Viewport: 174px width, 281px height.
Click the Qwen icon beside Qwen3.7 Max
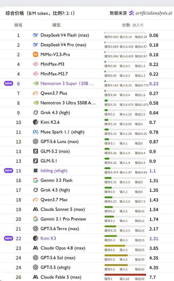(x=35, y=200)
